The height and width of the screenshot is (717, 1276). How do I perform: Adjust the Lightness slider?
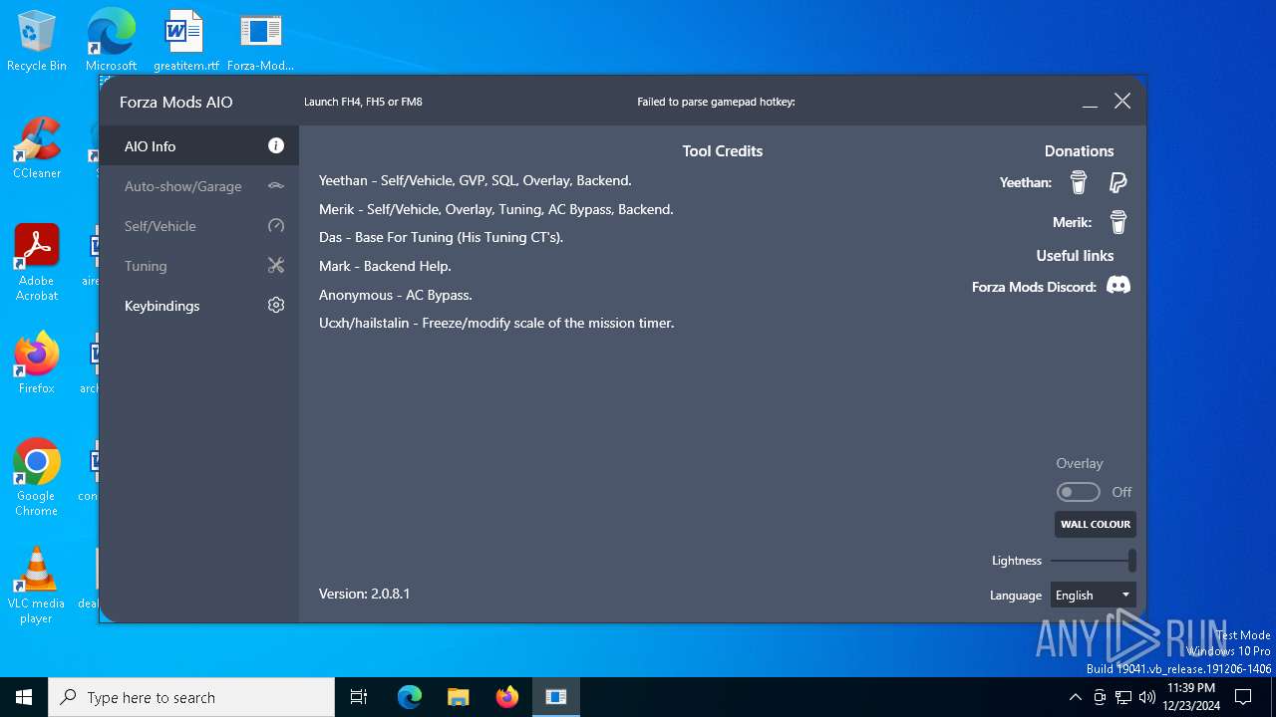click(x=1093, y=561)
